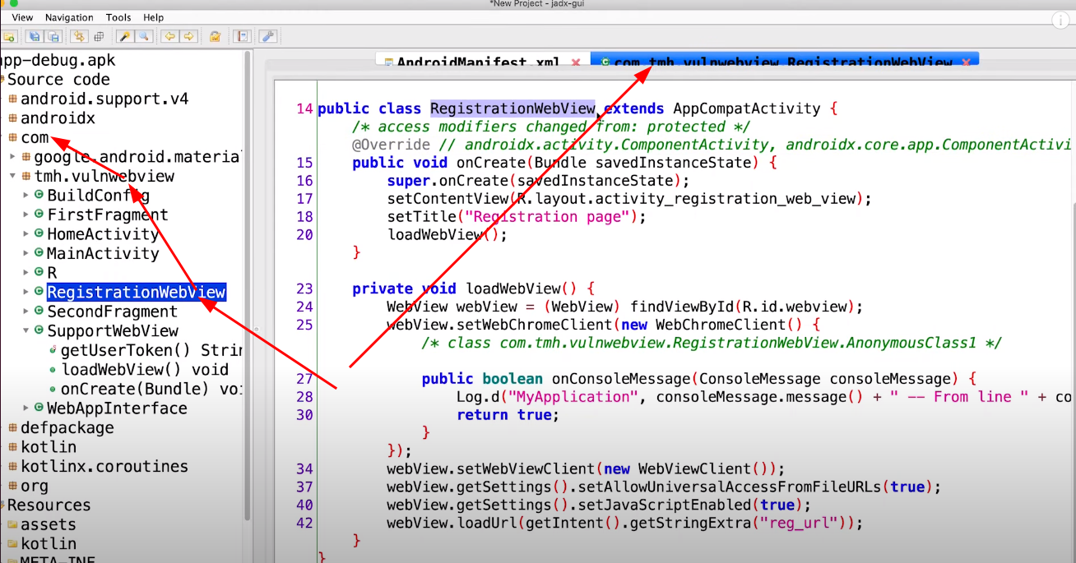The width and height of the screenshot is (1076, 563).
Task: Expand the HomeActivity class node
Action: point(26,233)
